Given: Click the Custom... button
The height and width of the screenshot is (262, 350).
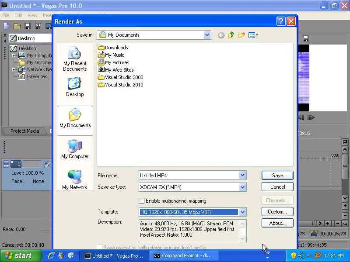Looking at the screenshot, I should 277,212.
